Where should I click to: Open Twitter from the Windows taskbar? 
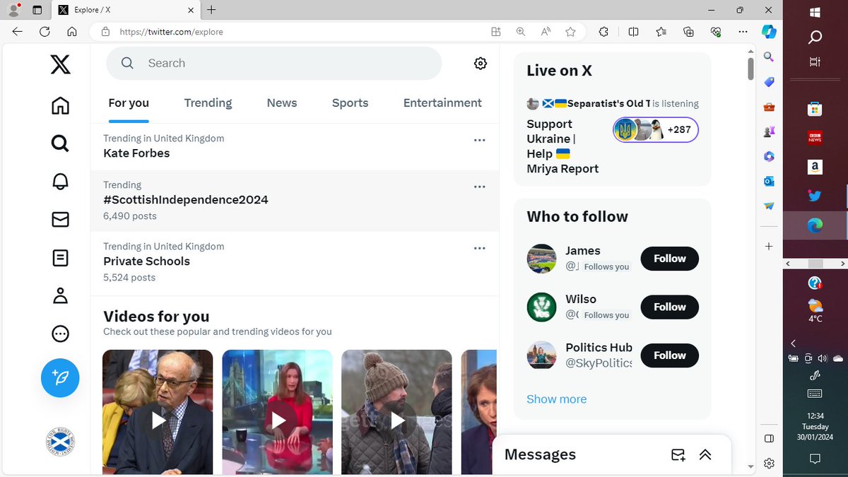814,195
